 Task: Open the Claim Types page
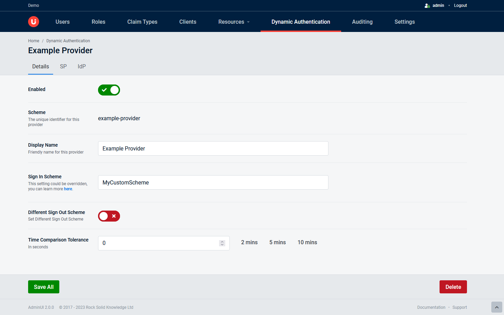click(142, 21)
